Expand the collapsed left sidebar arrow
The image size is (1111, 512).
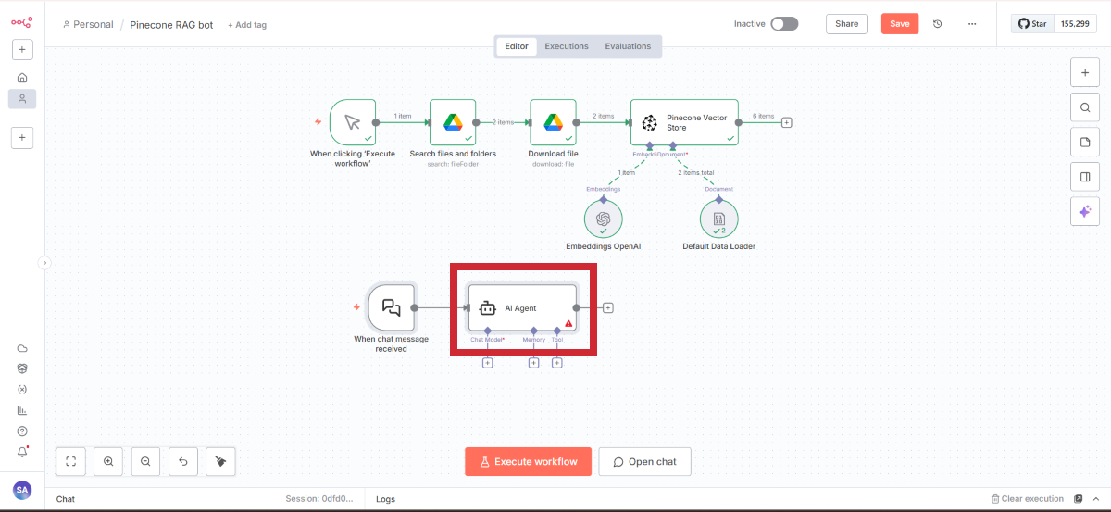click(x=44, y=263)
